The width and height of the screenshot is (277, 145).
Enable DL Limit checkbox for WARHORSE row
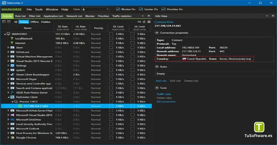tap(111, 34)
